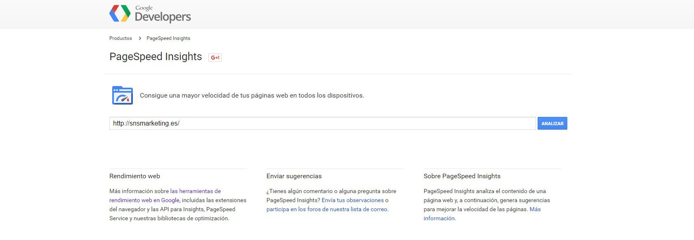Click the 'Developers' wordmark text
This screenshot has height=240, width=694.
pyautogui.click(x=163, y=17)
